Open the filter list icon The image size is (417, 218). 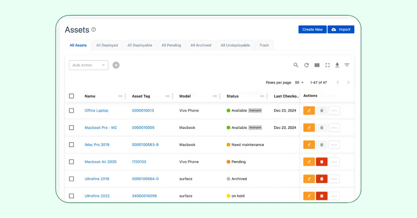347,65
